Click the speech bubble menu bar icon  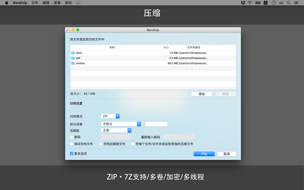pyautogui.click(x=78, y=3)
